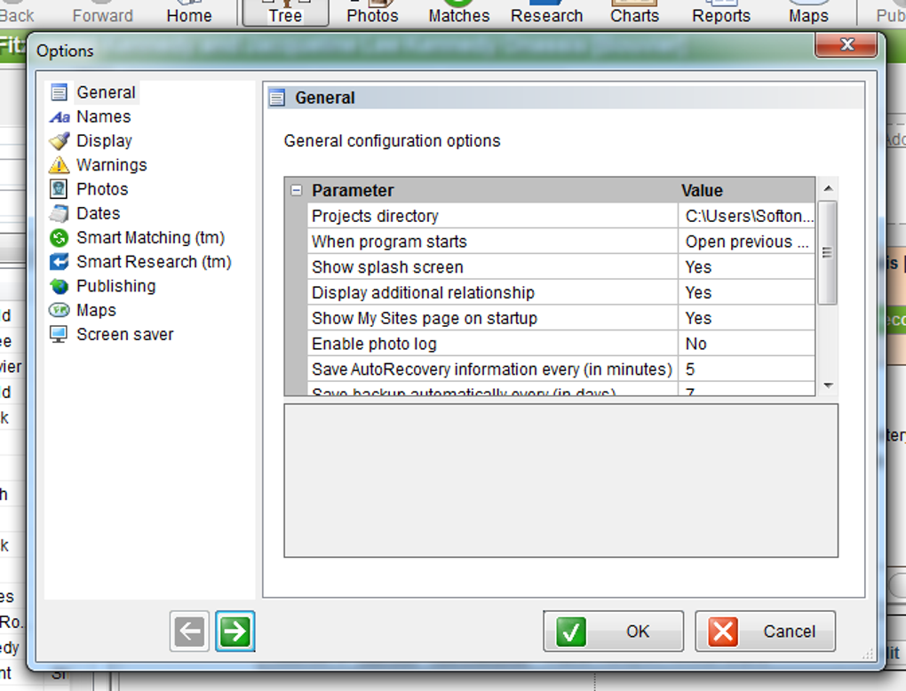The image size is (906, 691).
Task: Open the Maps tab in main toolbar
Action: pos(808,14)
